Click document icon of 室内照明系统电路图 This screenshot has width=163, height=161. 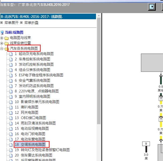(11, 97)
